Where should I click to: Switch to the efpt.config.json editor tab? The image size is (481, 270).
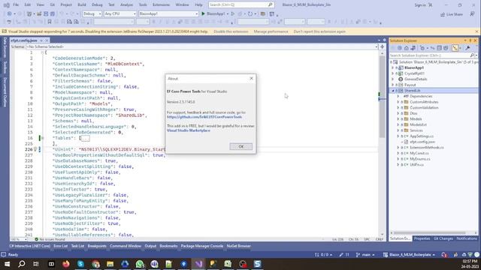tap(24, 40)
